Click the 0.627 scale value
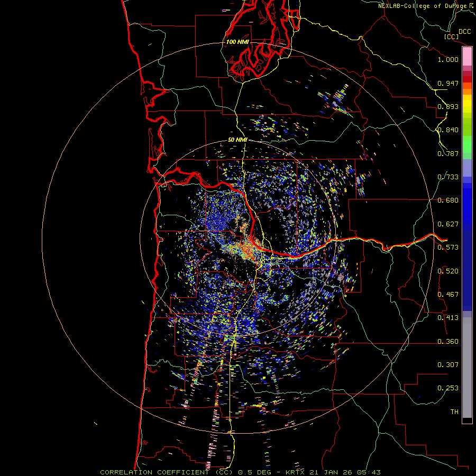 tap(448, 224)
